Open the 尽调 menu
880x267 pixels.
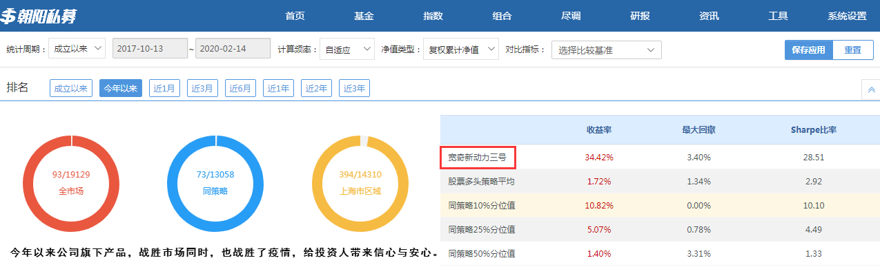pyautogui.click(x=571, y=16)
